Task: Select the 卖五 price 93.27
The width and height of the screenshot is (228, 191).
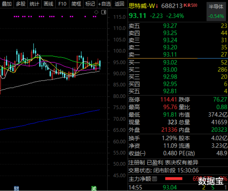Action: pyautogui.click(x=170, y=26)
